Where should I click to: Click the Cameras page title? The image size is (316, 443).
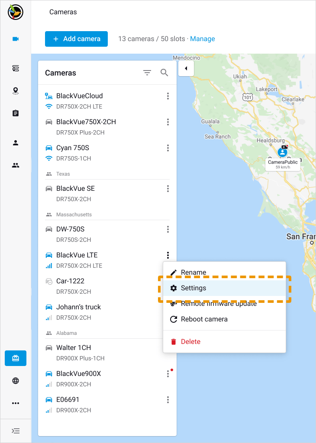(63, 12)
